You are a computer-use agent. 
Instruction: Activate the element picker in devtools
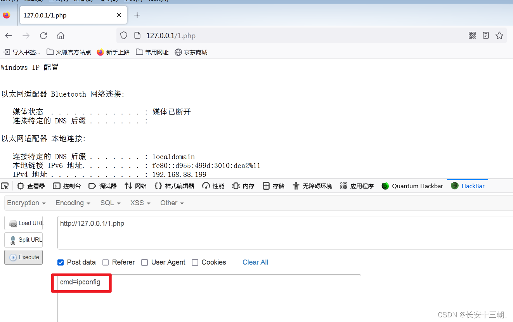(5, 186)
